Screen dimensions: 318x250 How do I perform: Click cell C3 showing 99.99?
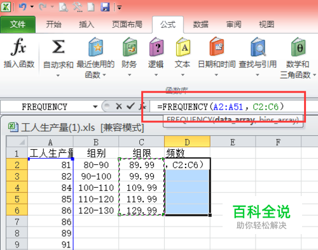(x=142, y=176)
